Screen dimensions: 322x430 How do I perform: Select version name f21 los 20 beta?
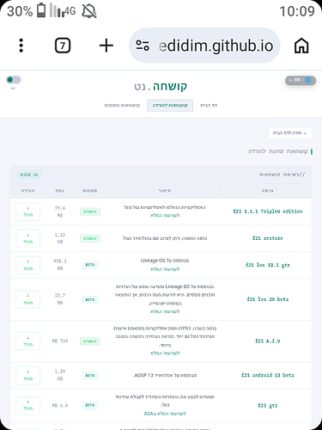point(268,299)
